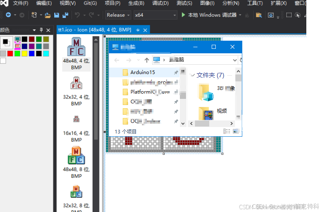This screenshot has width=321, height=212.
Task: Click the Forward arrow in the Explorer window
Action: 129,60
